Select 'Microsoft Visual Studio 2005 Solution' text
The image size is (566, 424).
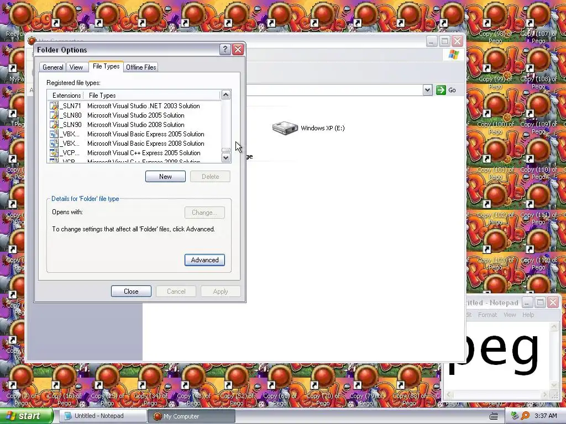tap(136, 115)
